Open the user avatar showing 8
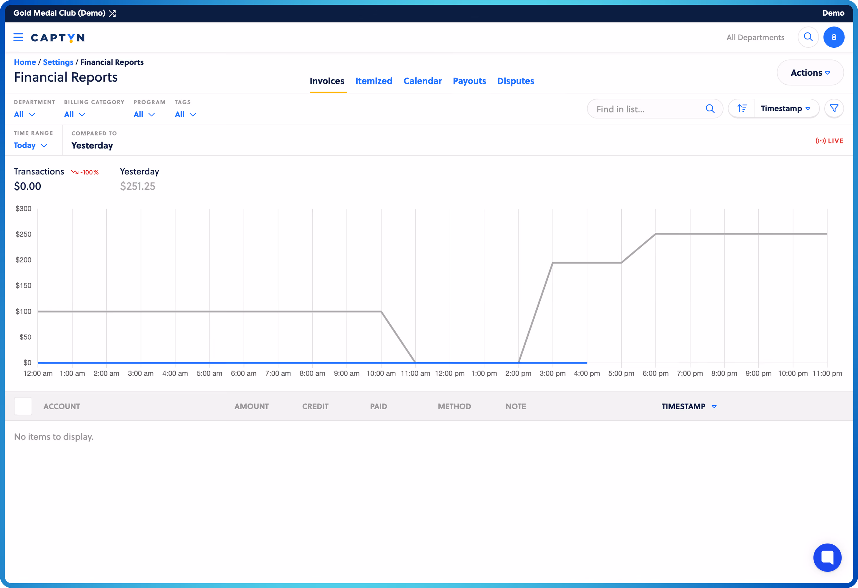Viewport: 858px width, 588px height. pos(834,37)
